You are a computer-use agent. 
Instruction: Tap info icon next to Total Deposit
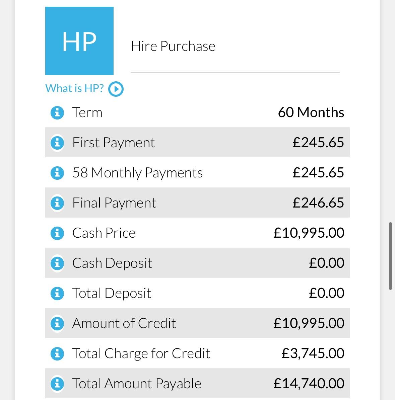[x=57, y=293]
